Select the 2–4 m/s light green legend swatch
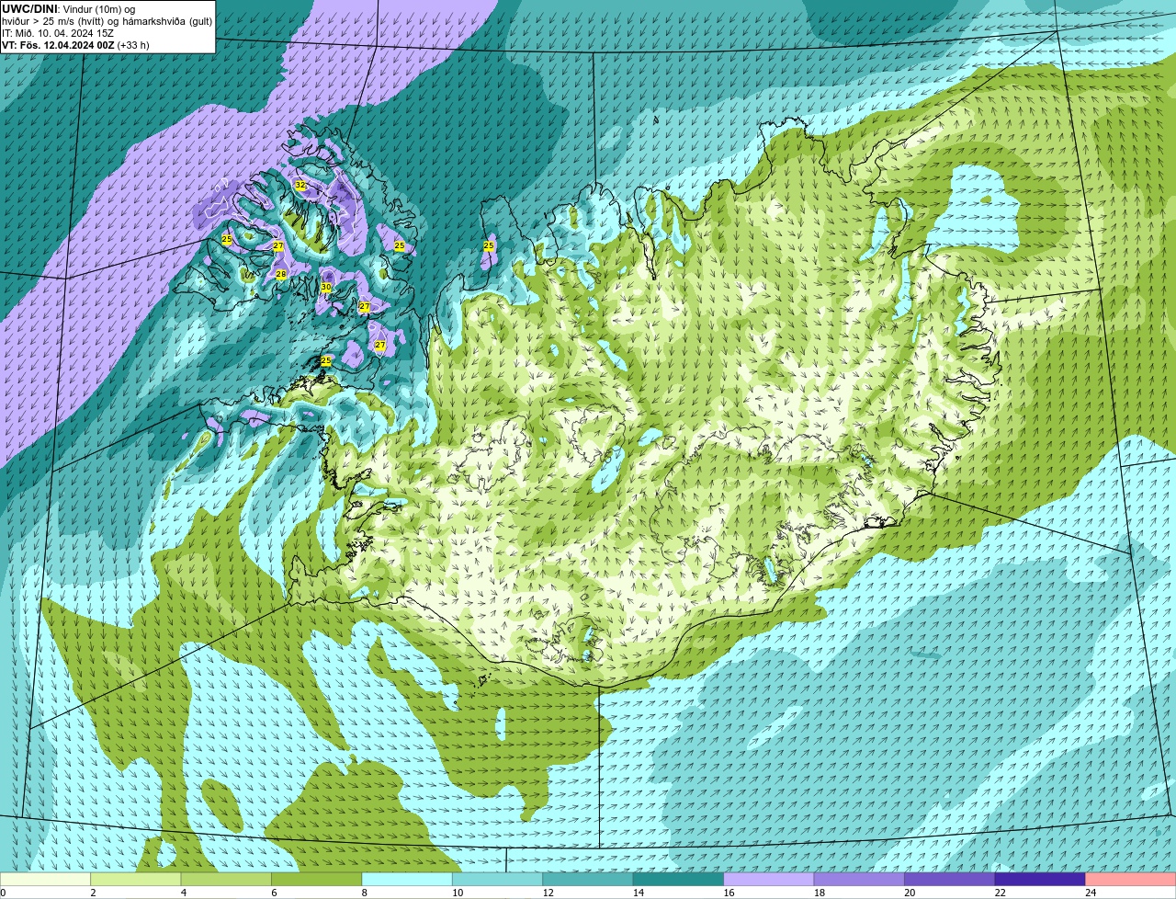 [x=136, y=880]
